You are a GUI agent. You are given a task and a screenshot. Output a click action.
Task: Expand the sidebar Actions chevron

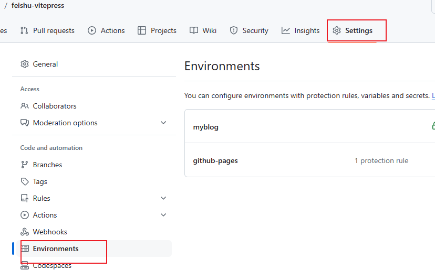click(163, 215)
